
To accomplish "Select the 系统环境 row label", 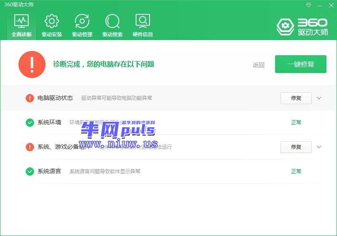I will [49, 122].
